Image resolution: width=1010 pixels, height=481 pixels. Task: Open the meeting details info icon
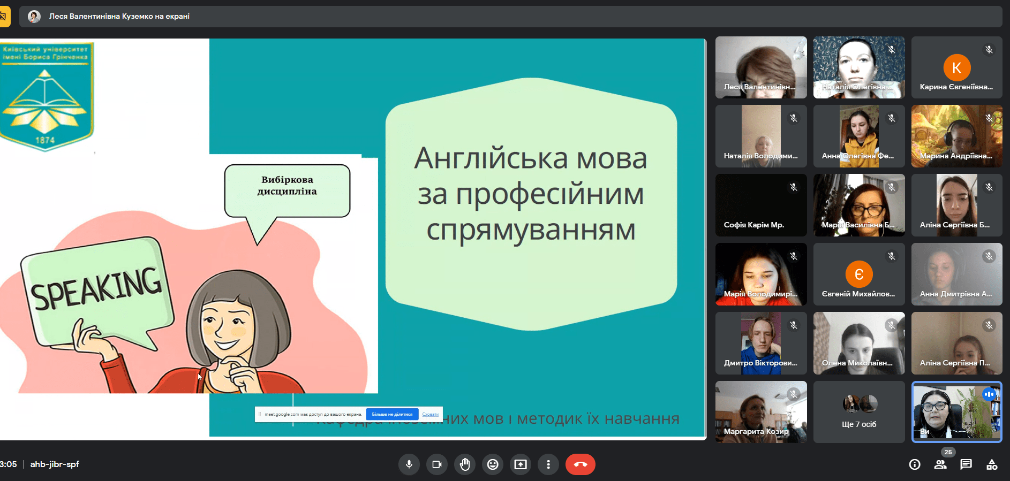point(915,464)
